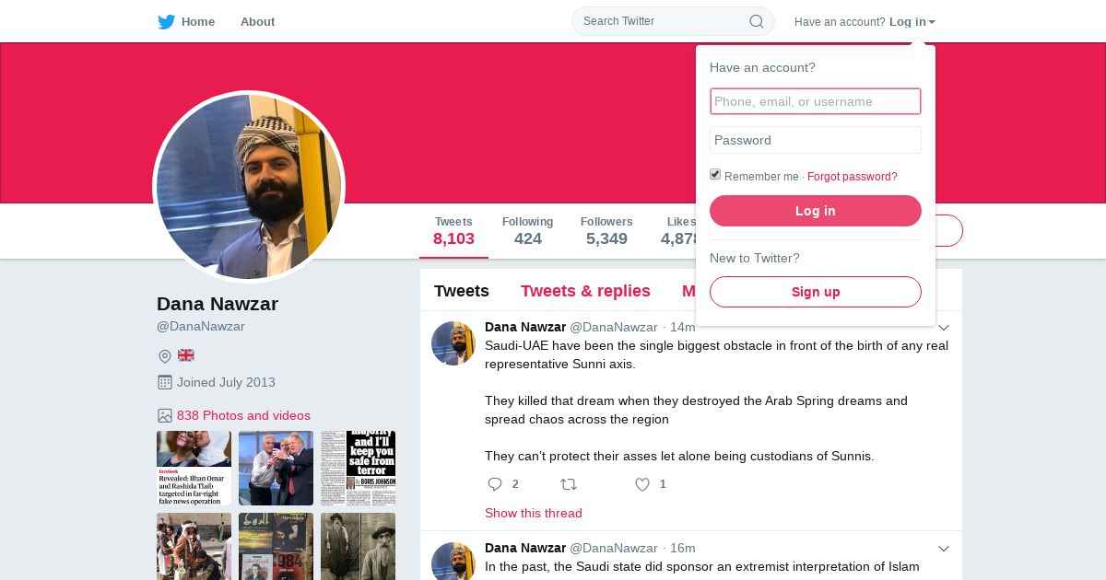The image size is (1106, 580).
Task: Open the Boris Johnson newspaper thumbnail
Action: pyautogui.click(x=358, y=468)
